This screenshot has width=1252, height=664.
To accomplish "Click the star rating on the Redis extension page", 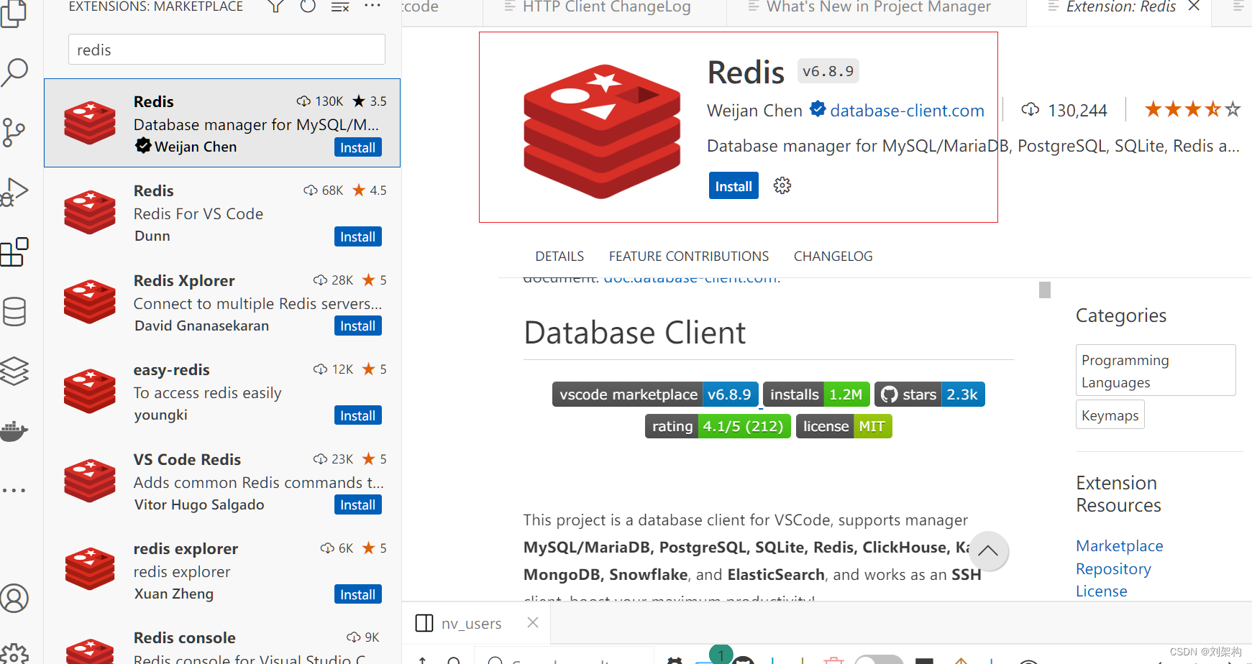I will [1193, 110].
